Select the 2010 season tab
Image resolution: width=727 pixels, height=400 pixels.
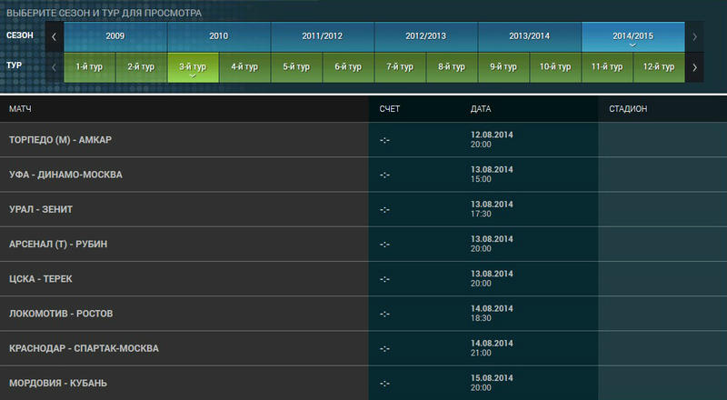pos(219,36)
